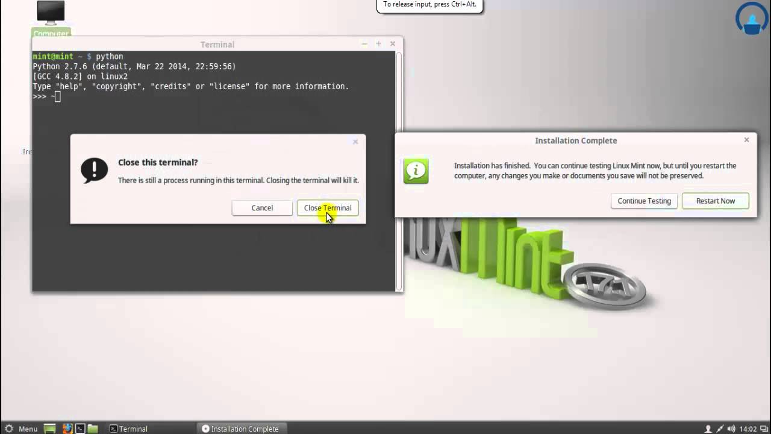The width and height of the screenshot is (771, 434).
Task: Open the file manager folder icon in panel
Action: click(x=93, y=429)
